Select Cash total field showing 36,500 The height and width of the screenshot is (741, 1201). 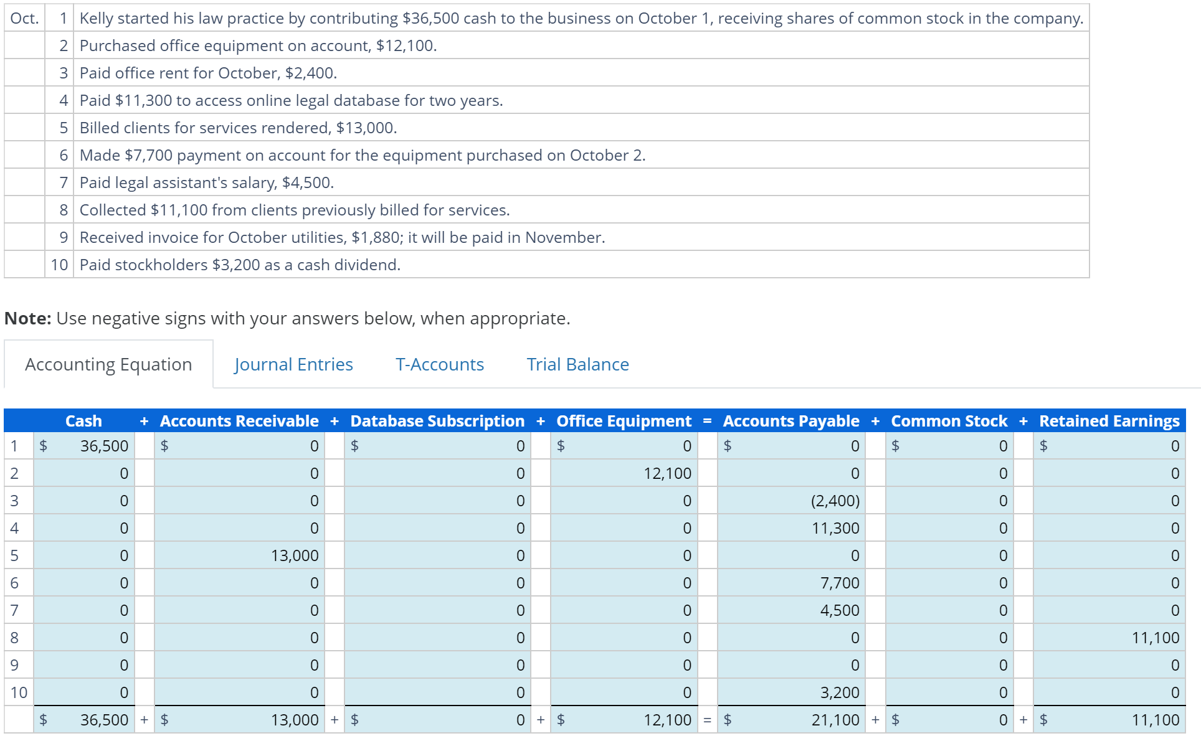click(x=84, y=720)
